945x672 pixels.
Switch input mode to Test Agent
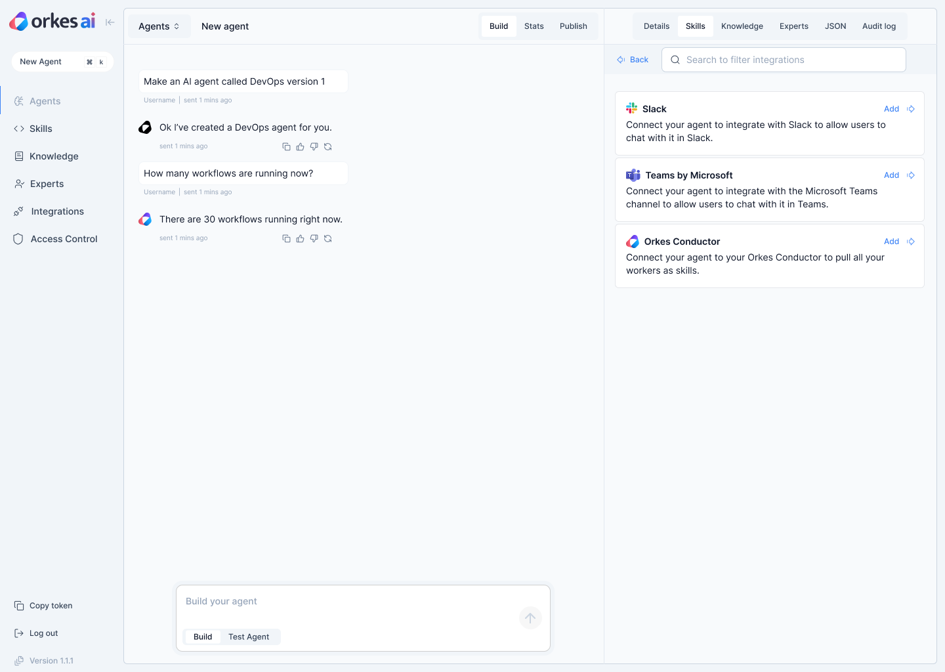tap(249, 637)
